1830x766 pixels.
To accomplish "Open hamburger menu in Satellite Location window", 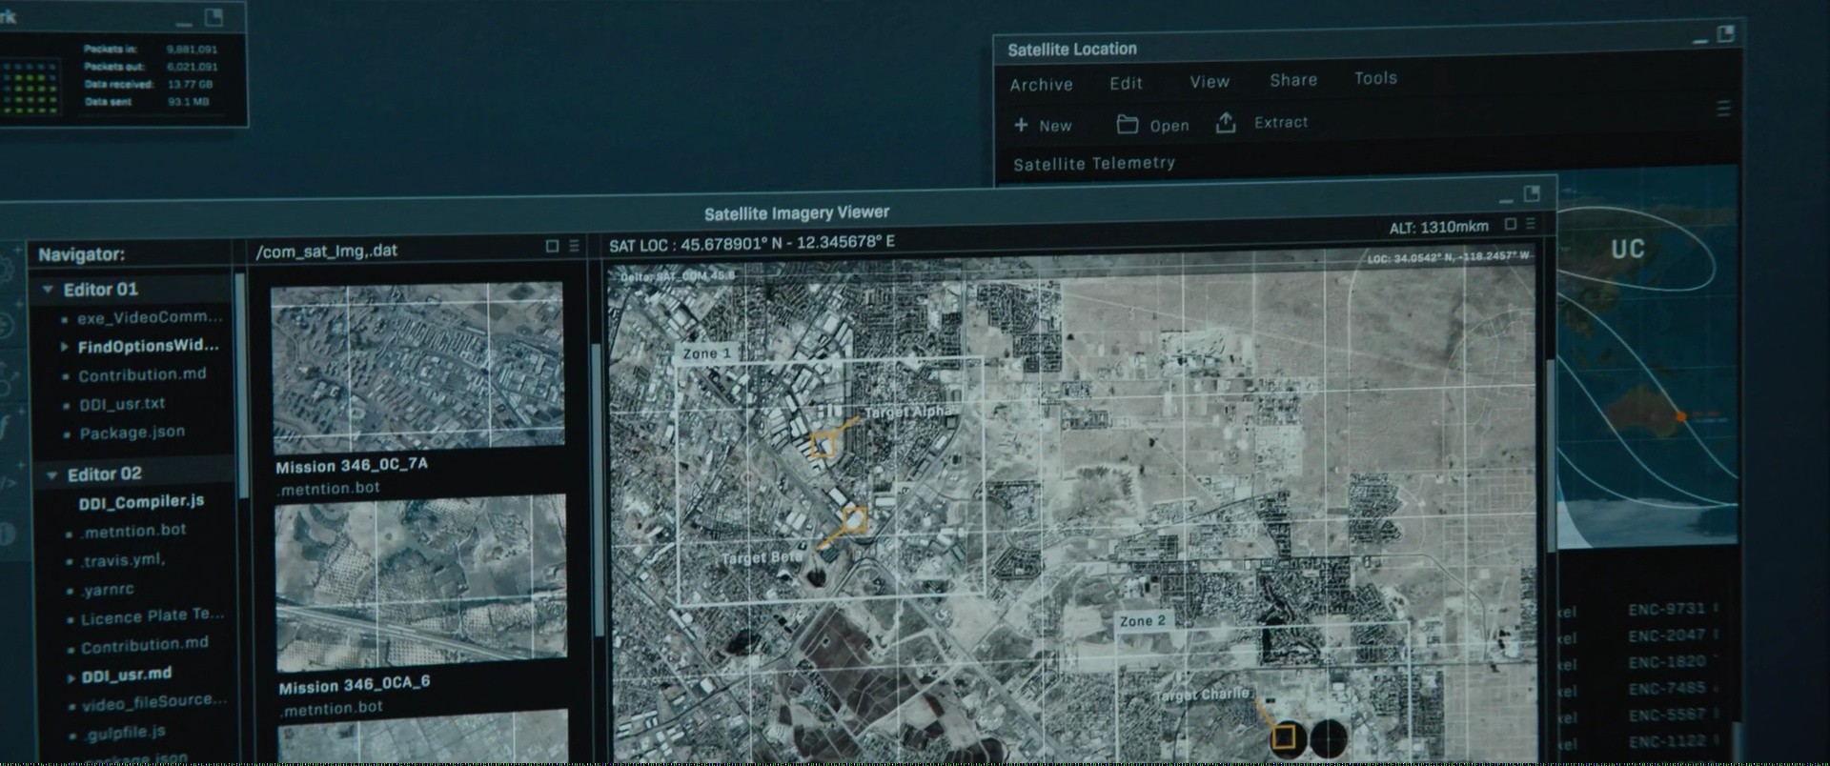I will coord(1723,109).
